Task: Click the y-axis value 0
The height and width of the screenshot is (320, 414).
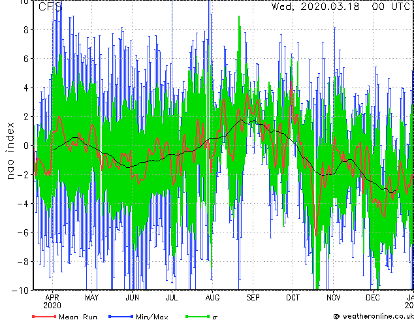Action: click(26, 146)
